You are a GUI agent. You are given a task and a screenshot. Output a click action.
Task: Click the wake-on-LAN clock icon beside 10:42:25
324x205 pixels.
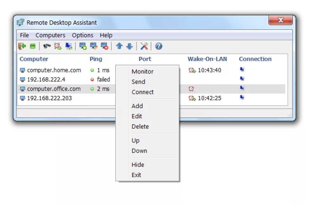(x=192, y=98)
